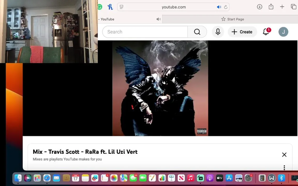Click the YouTube Search input field
The height and width of the screenshot is (186, 298).
pyautogui.click(x=145, y=32)
